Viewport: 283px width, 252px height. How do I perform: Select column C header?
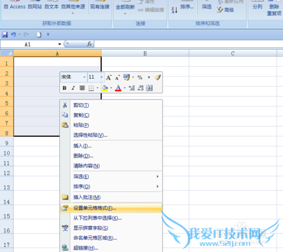233,53
